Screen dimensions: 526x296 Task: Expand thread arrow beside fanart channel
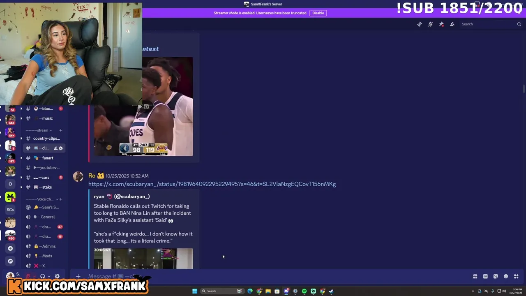point(21,158)
